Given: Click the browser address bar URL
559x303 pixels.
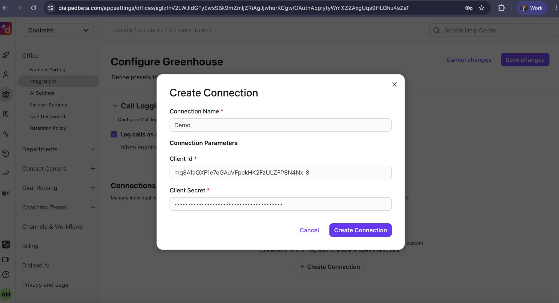Looking at the screenshot, I should coord(234,8).
